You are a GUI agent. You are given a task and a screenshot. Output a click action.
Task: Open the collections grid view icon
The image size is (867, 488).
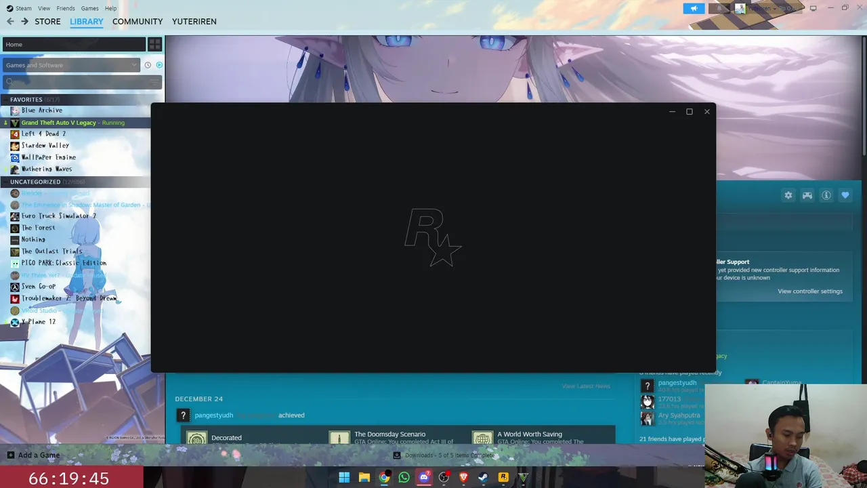(154, 44)
